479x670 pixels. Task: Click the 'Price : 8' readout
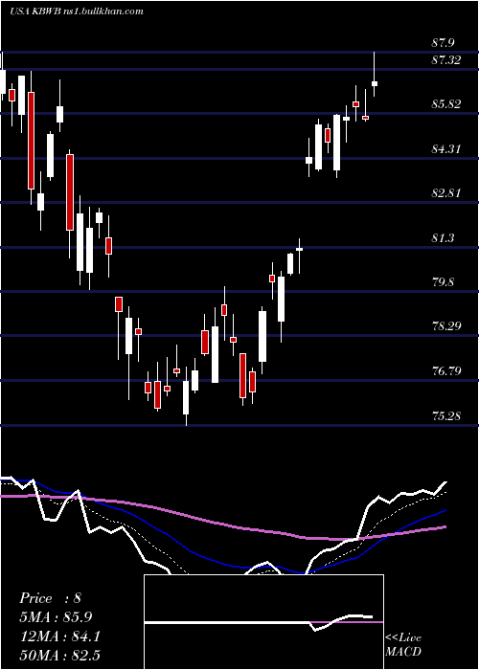point(50,598)
